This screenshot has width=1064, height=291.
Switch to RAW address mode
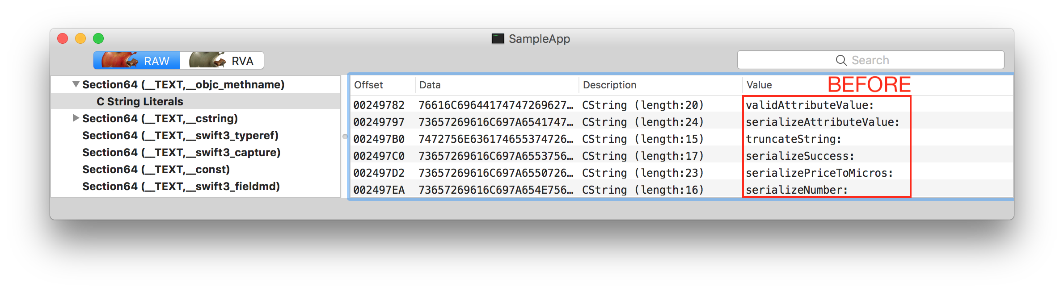click(137, 60)
